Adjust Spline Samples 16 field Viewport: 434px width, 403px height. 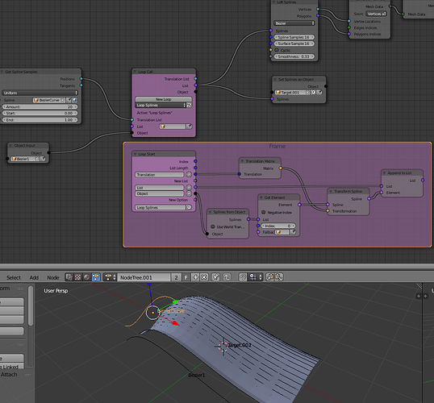(x=294, y=37)
